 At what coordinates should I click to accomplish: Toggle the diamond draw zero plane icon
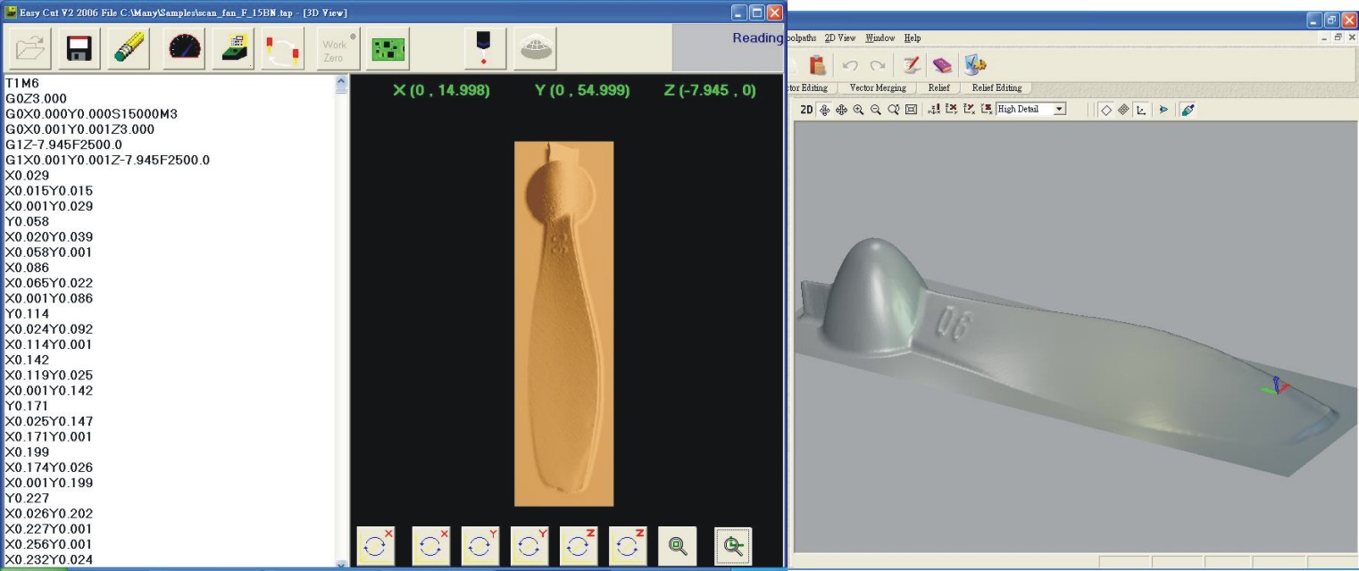pyautogui.click(x=1105, y=109)
